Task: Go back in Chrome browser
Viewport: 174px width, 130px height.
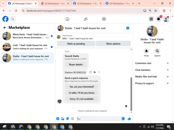Action: coord(4,11)
